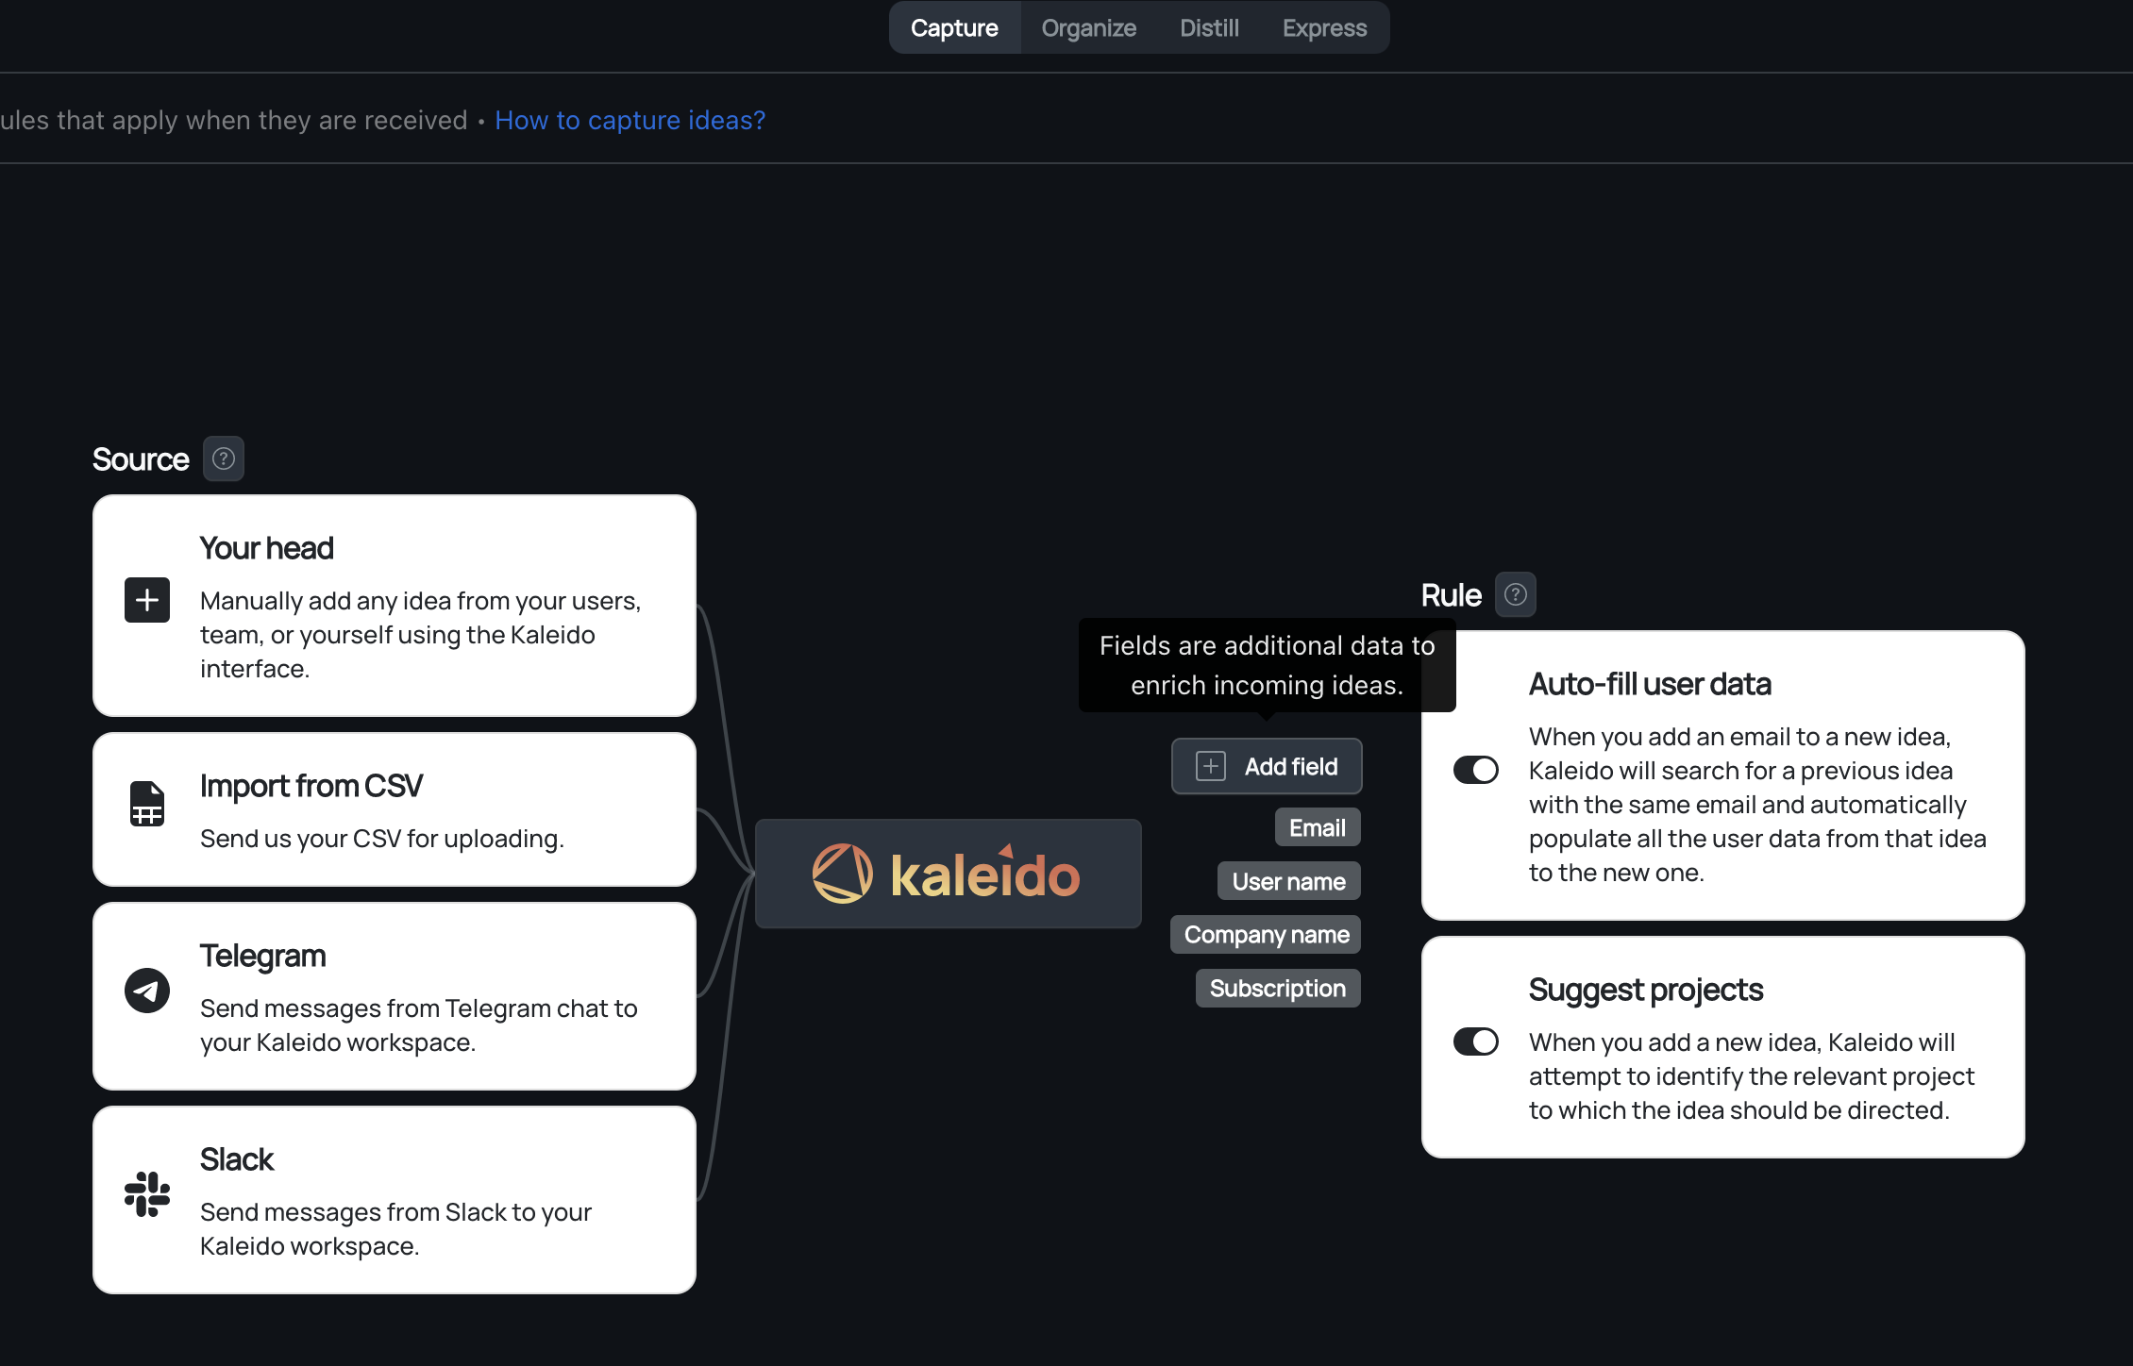Viewport: 2133px width, 1366px height.
Task: Click the Rule help question-mark icon
Action: (1515, 595)
